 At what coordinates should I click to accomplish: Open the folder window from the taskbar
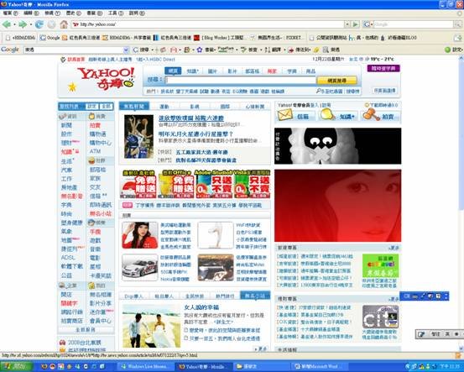261,367
